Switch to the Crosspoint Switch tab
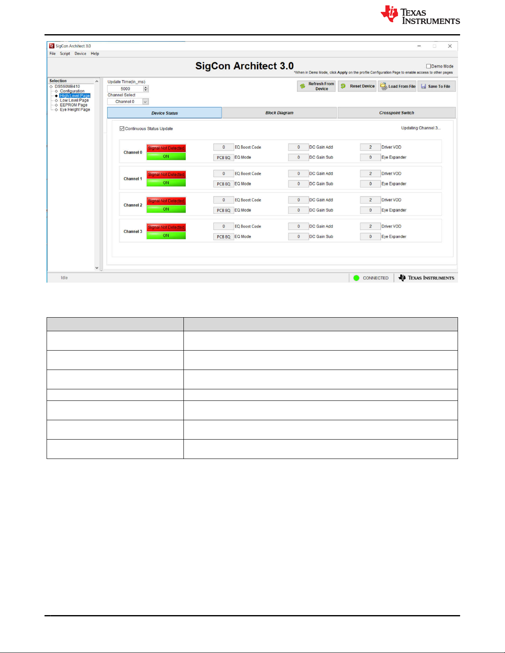Viewport: 505px width, 653px height. (x=397, y=113)
